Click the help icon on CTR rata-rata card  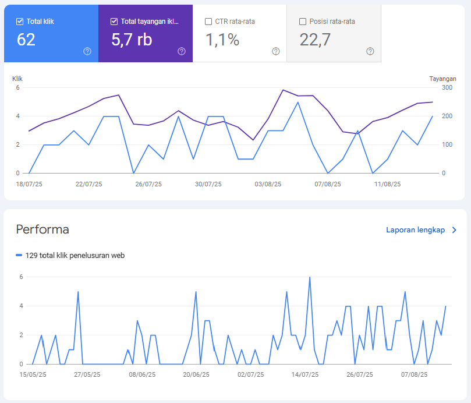tap(275, 51)
